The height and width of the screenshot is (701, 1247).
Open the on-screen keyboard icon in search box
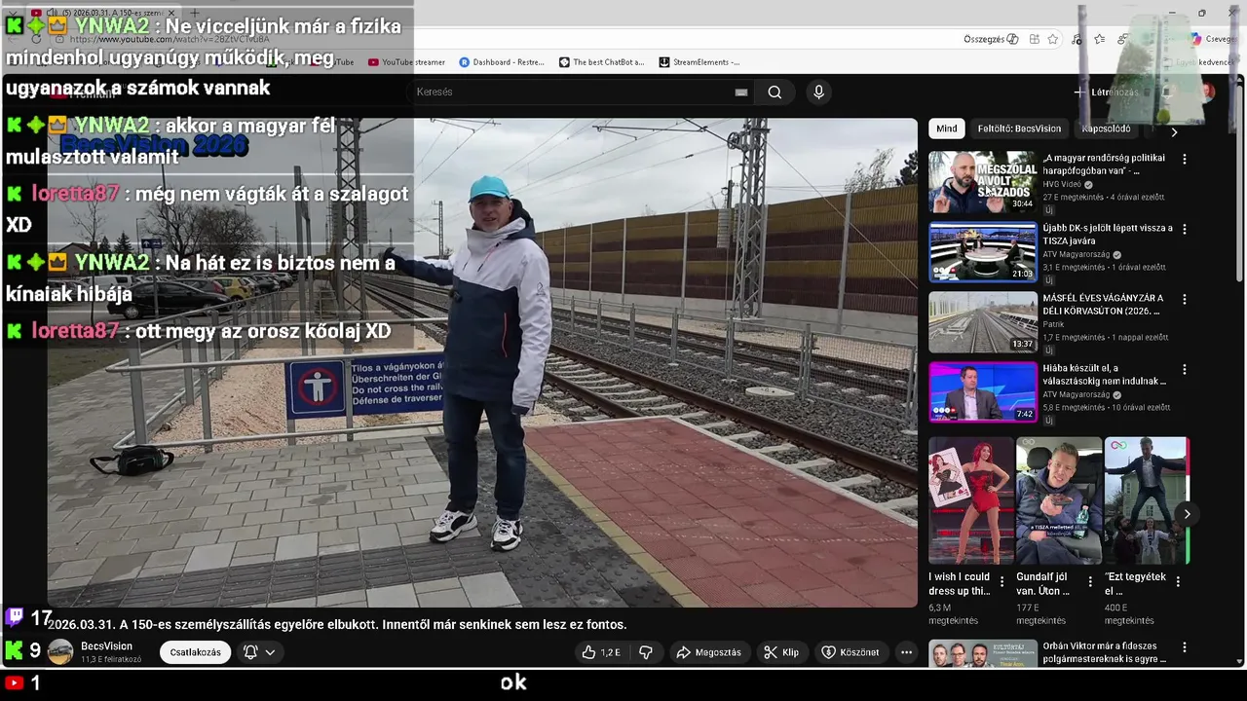741,92
